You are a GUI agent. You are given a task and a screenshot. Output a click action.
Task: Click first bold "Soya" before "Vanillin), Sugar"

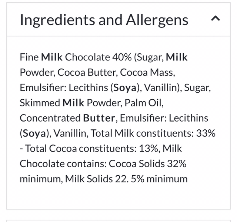tap(125, 87)
